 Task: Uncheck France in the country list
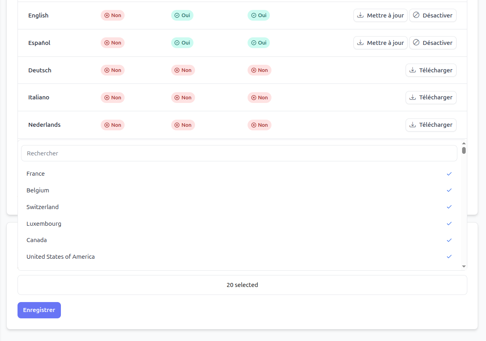click(239, 174)
